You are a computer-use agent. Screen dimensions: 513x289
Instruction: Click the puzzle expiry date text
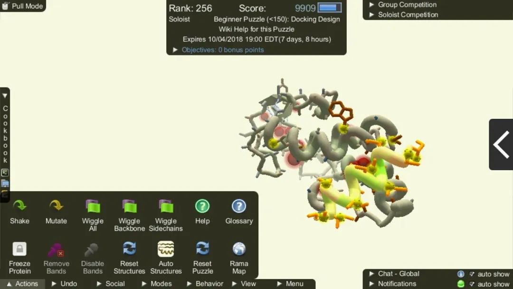coord(257,39)
